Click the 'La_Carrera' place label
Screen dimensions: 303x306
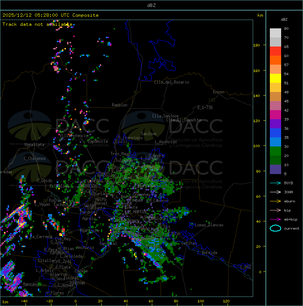point(41,237)
